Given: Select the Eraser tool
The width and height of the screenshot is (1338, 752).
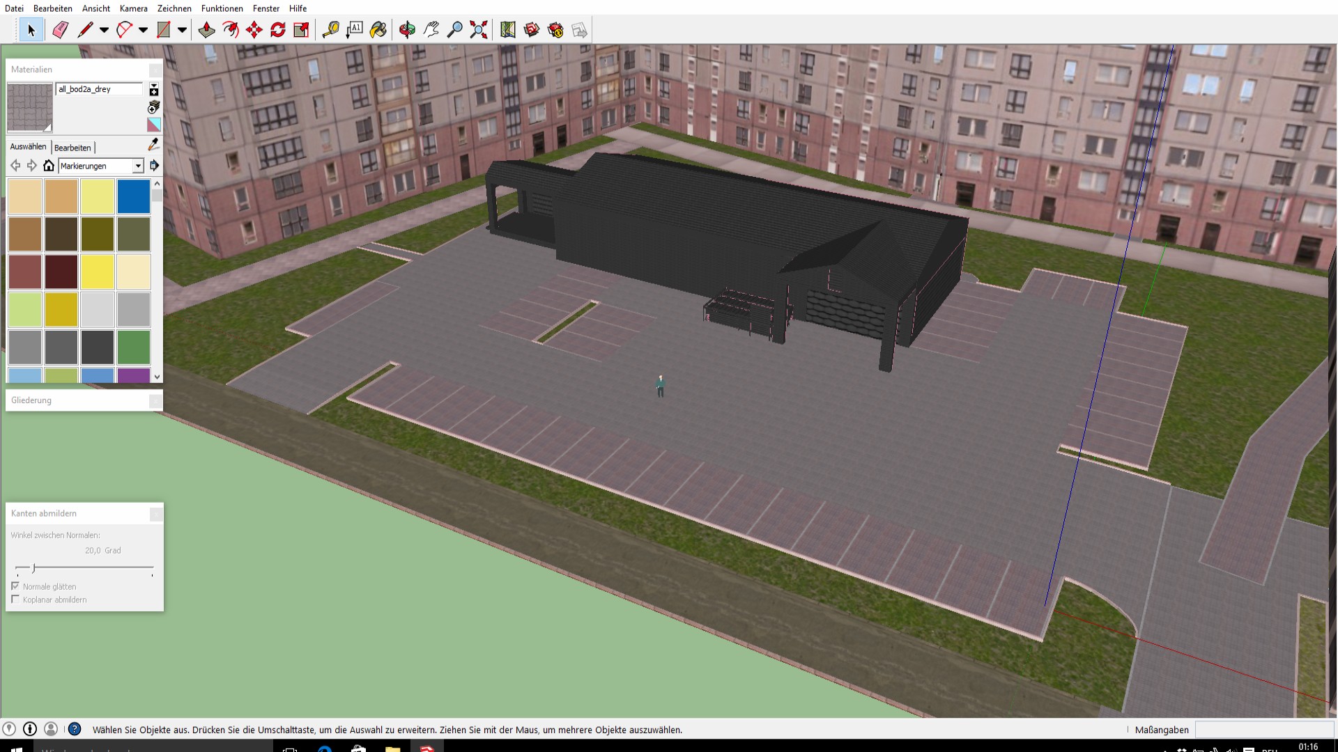Looking at the screenshot, I should [x=60, y=30].
